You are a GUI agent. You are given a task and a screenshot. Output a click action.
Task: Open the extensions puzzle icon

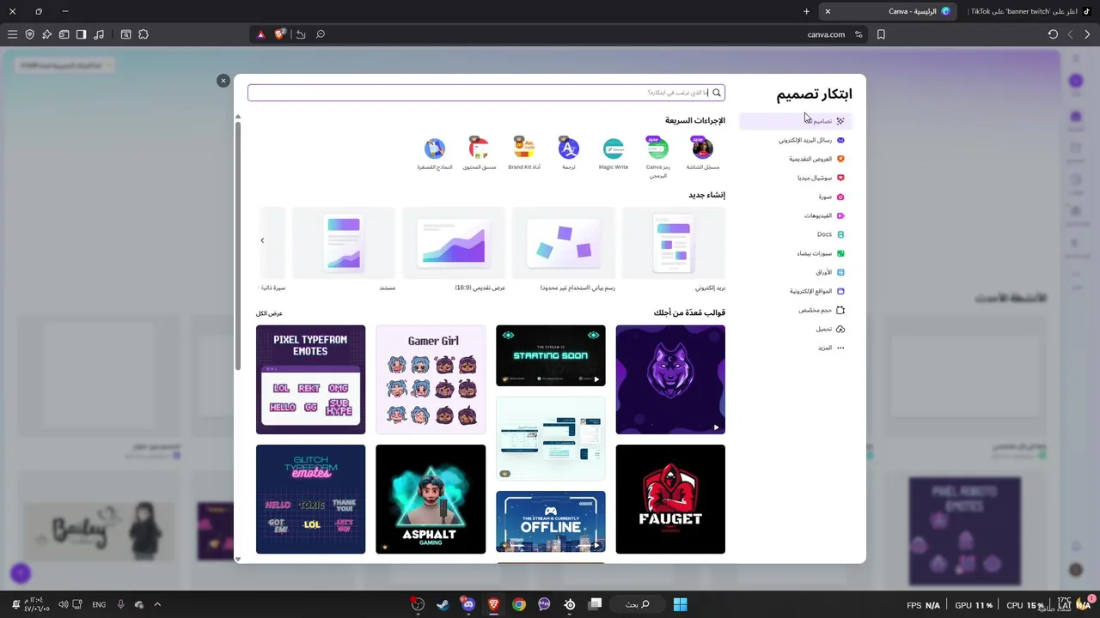point(144,34)
